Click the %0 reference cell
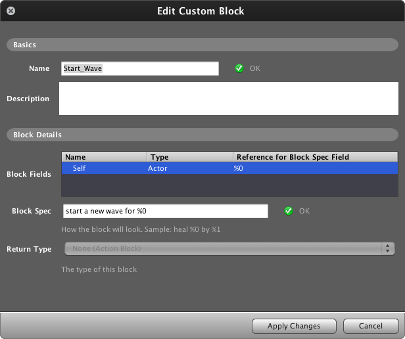The width and height of the screenshot is (405, 339). pos(238,168)
